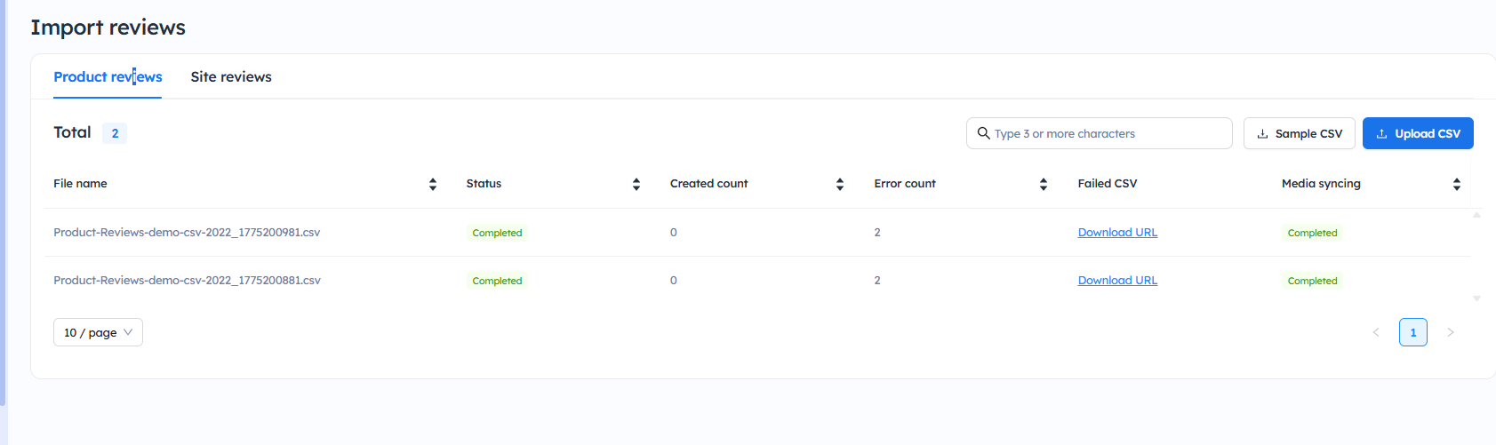This screenshot has height=445, width=1496.
Task: Select page number 1
Action: pos(1412,332)
